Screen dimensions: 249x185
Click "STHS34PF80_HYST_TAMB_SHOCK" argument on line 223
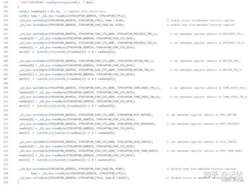point(137,151)
